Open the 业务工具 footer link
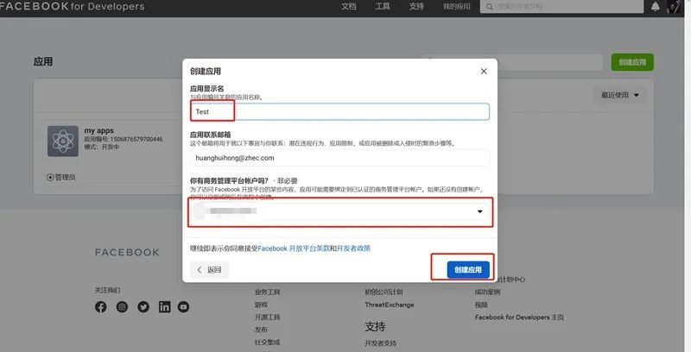691x352 pixels. click(267, 292)
